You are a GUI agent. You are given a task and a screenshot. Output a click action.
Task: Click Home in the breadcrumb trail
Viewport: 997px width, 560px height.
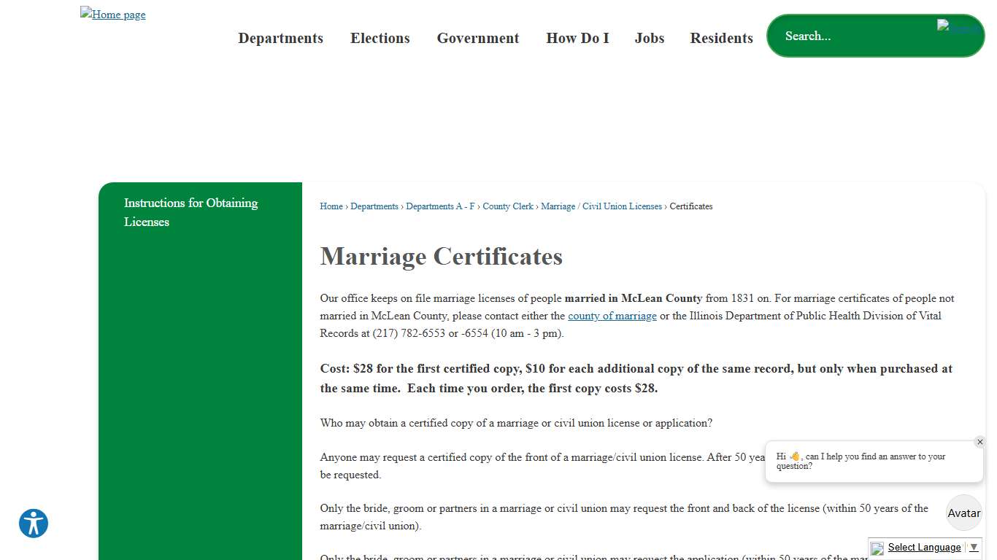click(331, 206)
